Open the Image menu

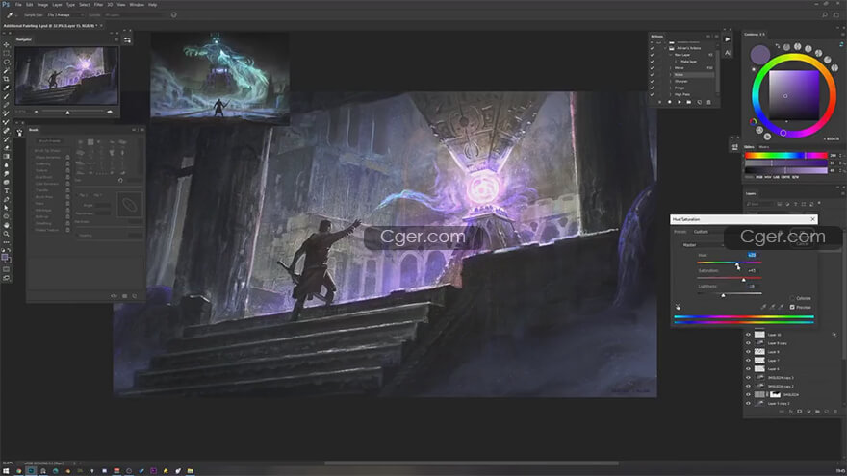point(42,4)
